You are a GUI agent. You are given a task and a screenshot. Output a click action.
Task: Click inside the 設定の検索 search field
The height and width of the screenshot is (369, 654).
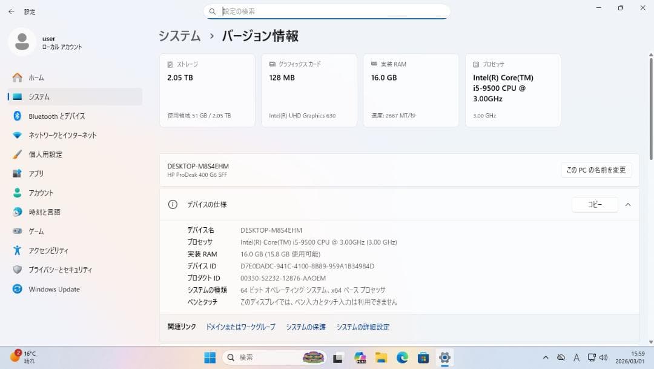[x=327, y=12]
